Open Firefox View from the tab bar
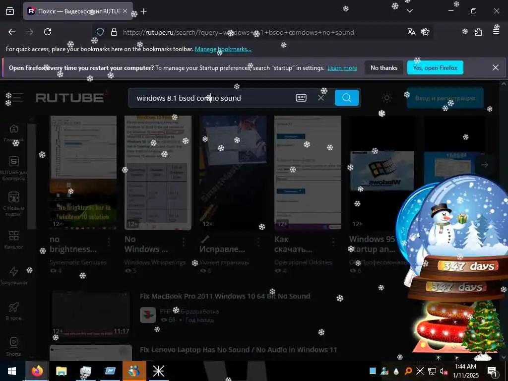 [10, 11]
